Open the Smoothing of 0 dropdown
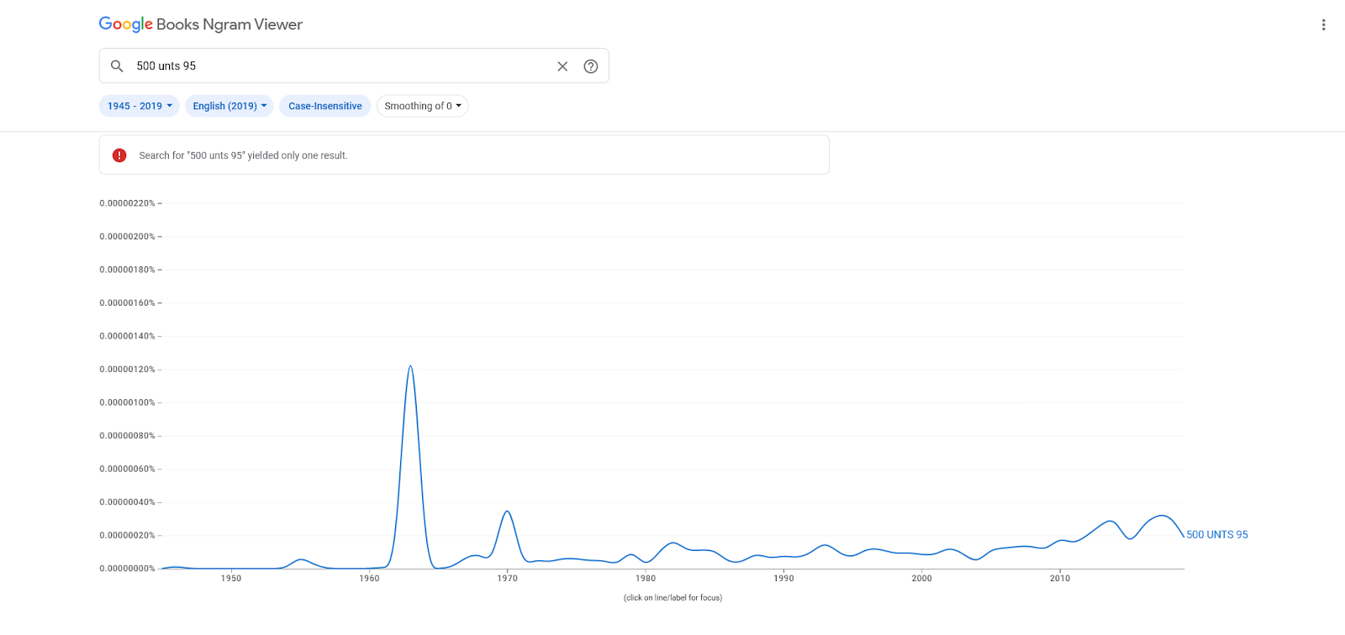 423,106
